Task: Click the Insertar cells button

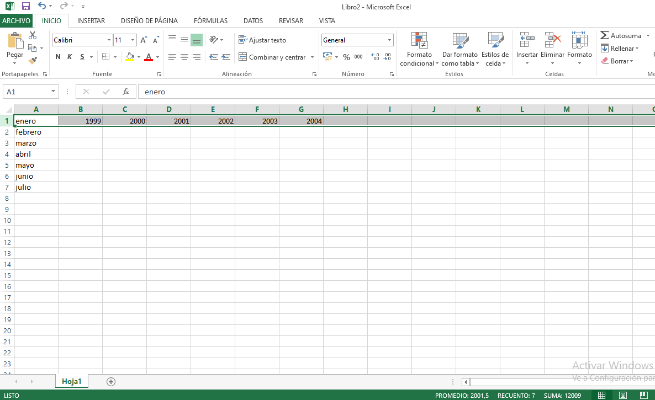Action: pyautogui.click(x=527, y=49)
